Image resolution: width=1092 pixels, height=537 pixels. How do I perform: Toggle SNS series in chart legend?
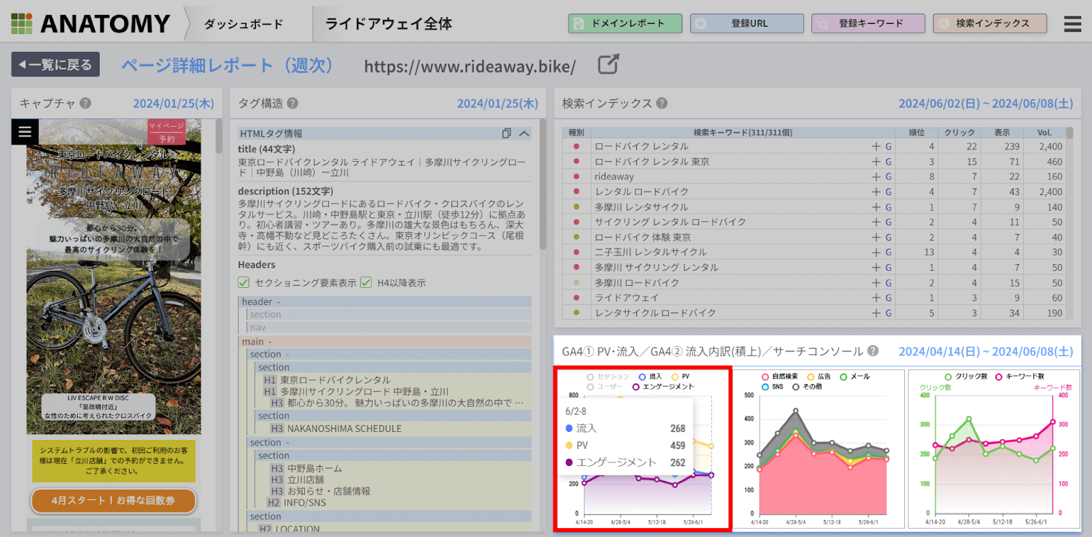click(x=773, y=387)
